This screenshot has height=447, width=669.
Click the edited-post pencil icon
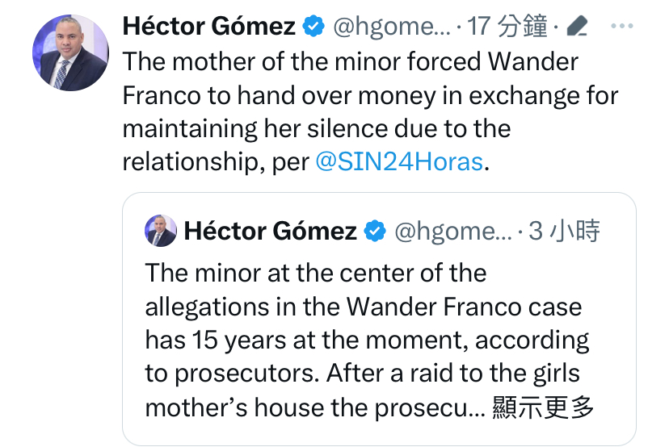577,27
